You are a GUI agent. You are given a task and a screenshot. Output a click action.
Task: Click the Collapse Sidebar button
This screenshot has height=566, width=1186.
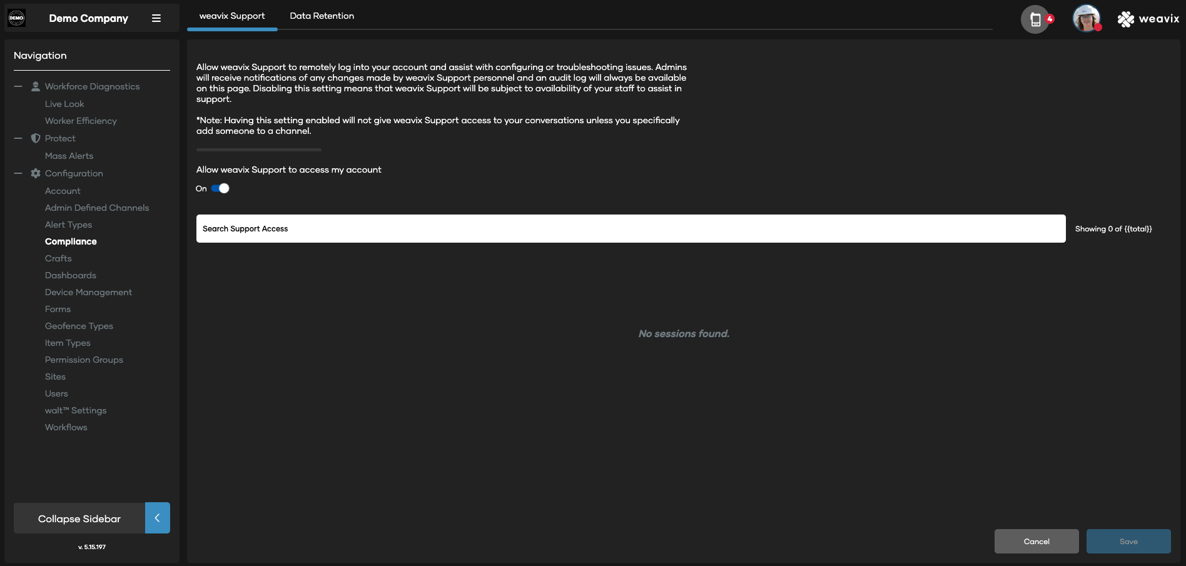coord(79,518)
